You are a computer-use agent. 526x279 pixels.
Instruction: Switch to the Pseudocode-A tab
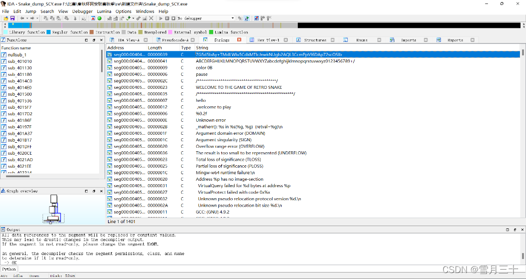pyautogui.click(x=175, y=40)
